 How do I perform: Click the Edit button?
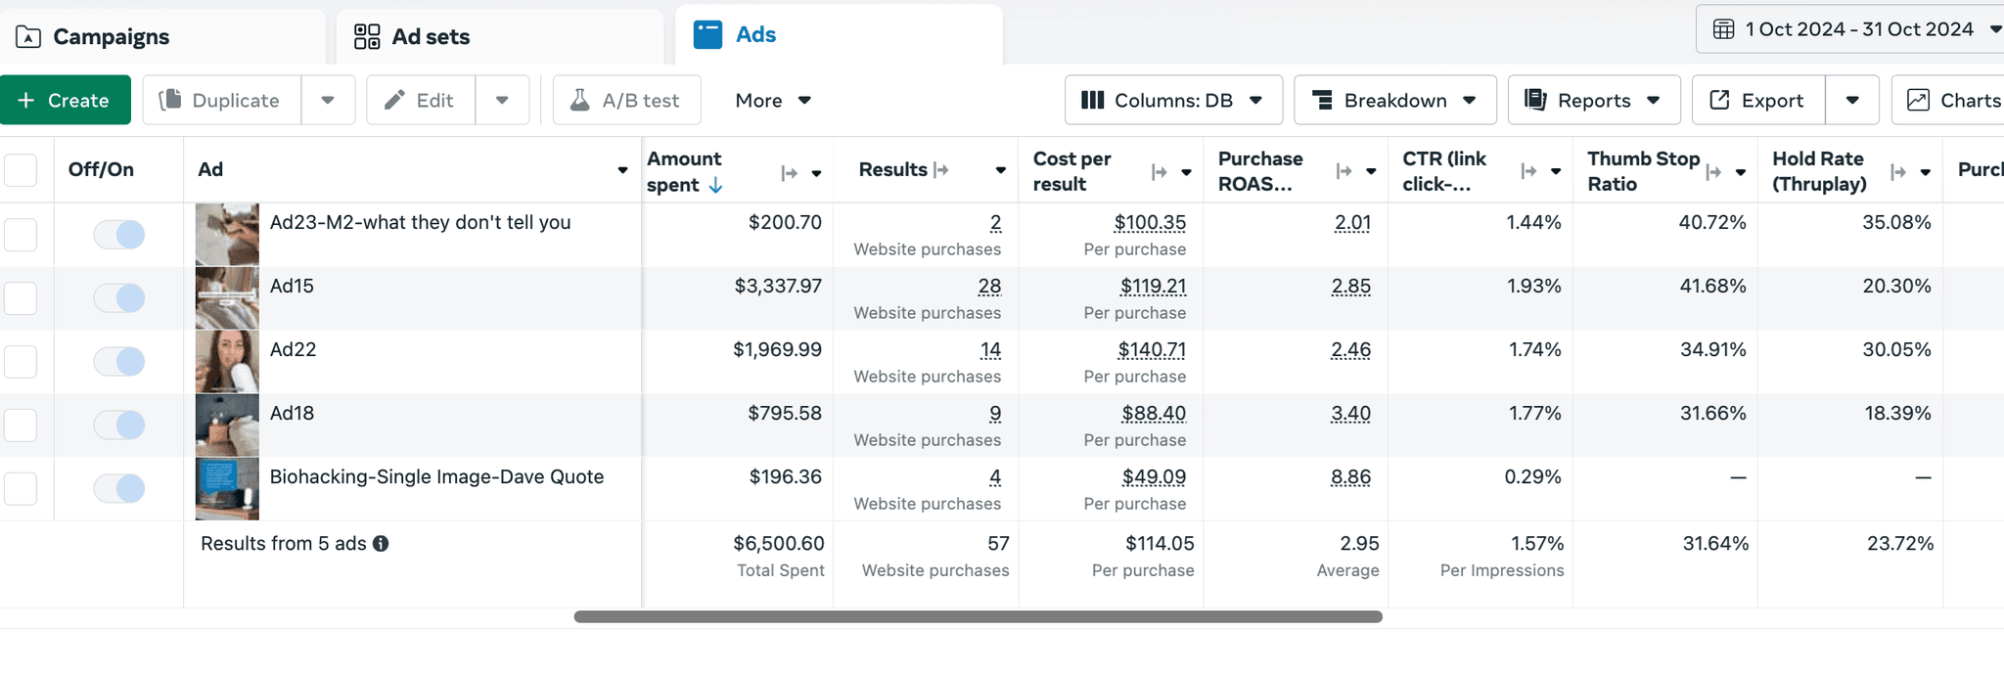coord(421,100)
